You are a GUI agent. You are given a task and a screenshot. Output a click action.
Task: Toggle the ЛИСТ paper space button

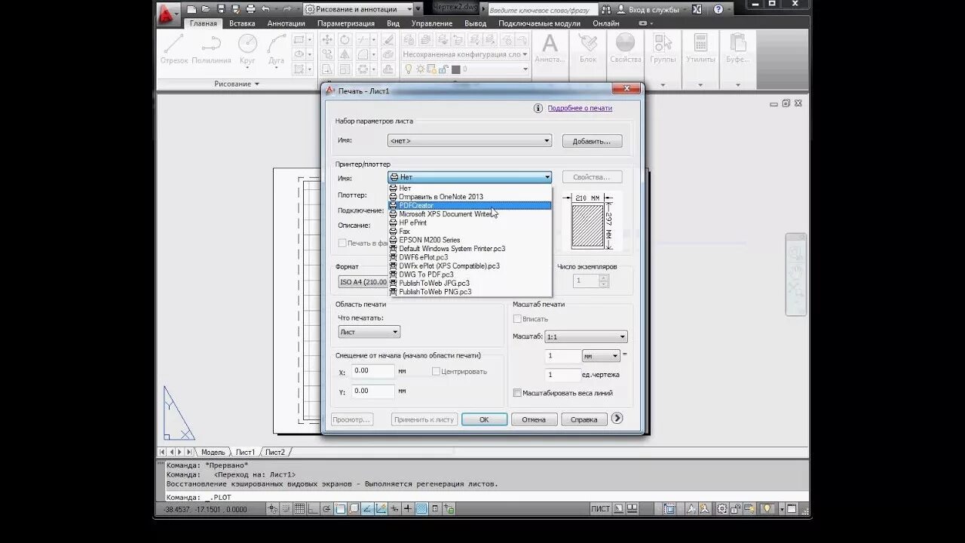(x=600, y=509)
